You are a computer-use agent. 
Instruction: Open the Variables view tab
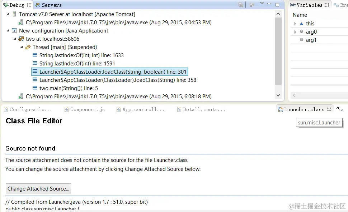click(309, 5)
